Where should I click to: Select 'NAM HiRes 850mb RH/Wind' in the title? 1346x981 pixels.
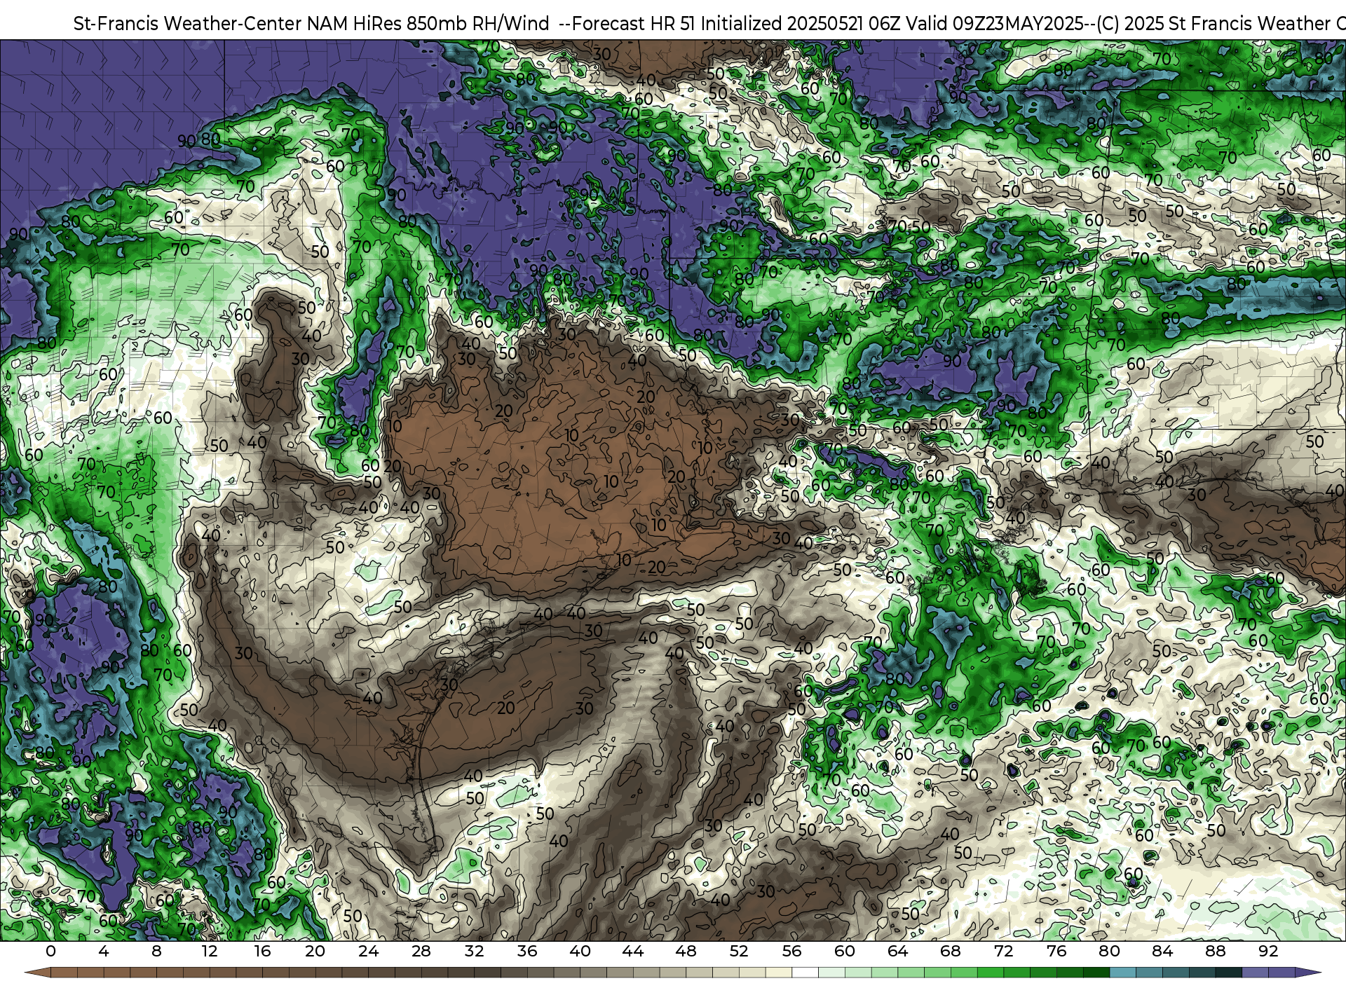pos(428,24)
